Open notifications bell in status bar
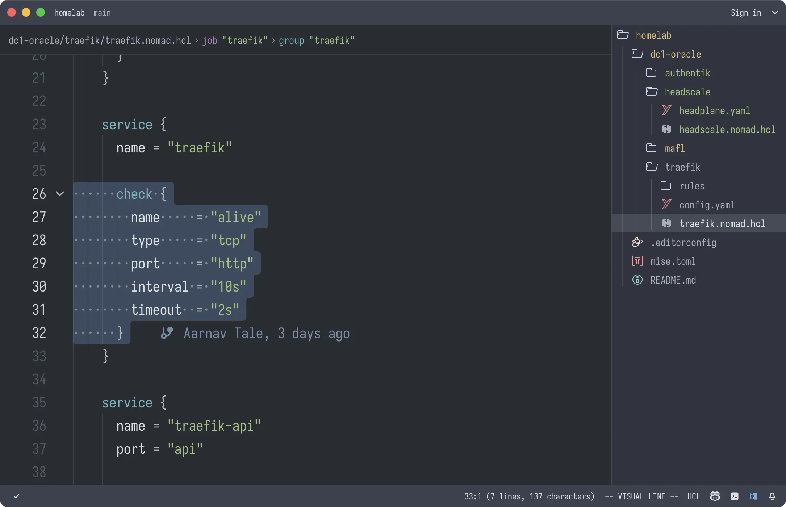786x507 pixels. coord(772,496)
